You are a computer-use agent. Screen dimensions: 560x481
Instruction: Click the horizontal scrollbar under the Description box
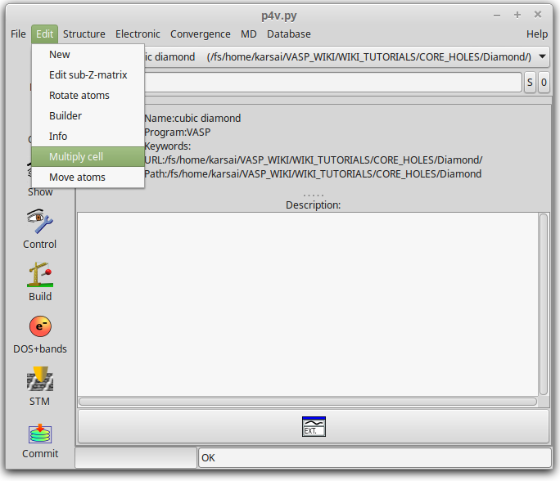[308, 402]
